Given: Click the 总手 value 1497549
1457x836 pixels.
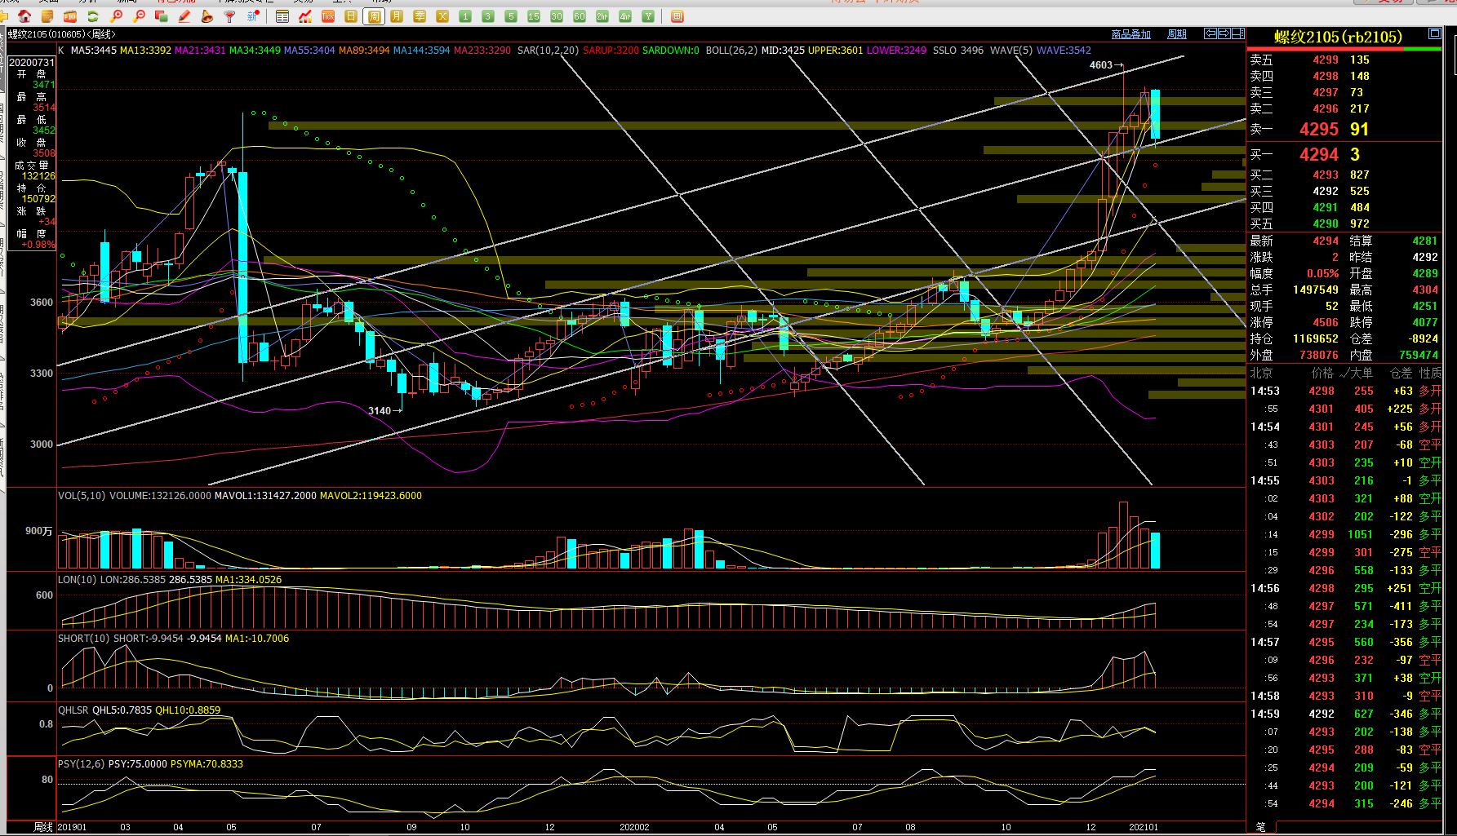Looking at the screenshot, I should click(1316, 290).
